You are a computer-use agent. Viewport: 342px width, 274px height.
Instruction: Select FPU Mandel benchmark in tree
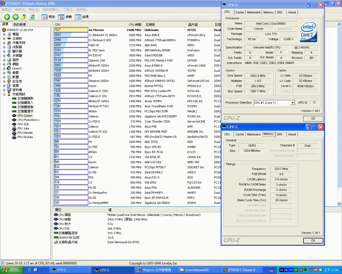(25, 133)
